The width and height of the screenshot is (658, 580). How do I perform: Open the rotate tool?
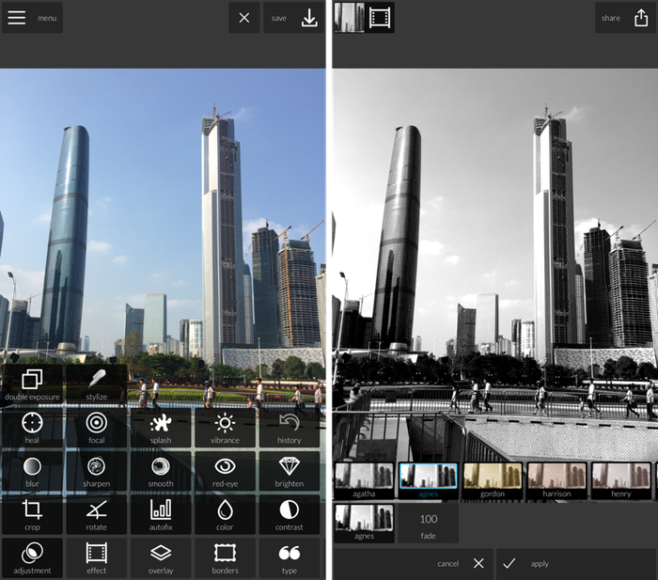pos(97,515)
